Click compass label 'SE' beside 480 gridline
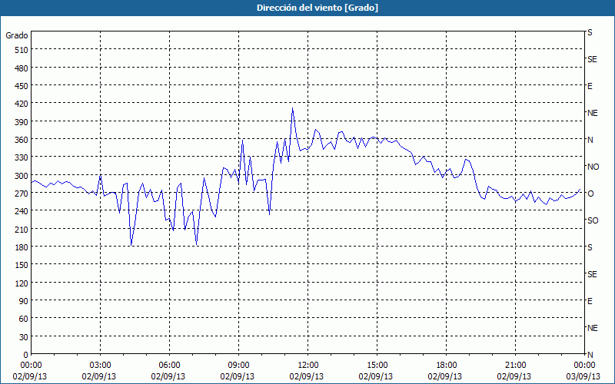Screen dimensions: 615x384 click(592, 59)
